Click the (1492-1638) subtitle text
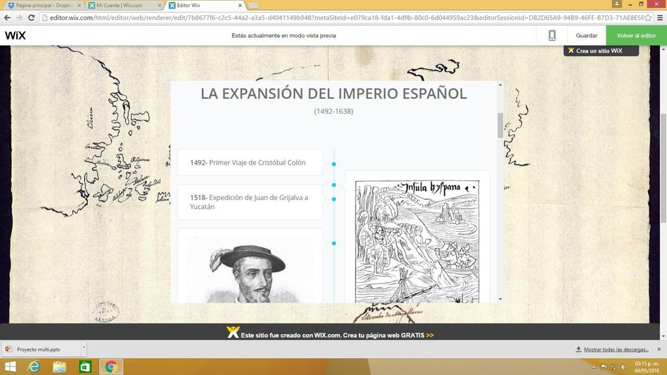 pyautogui.click(x=333, y=111)
